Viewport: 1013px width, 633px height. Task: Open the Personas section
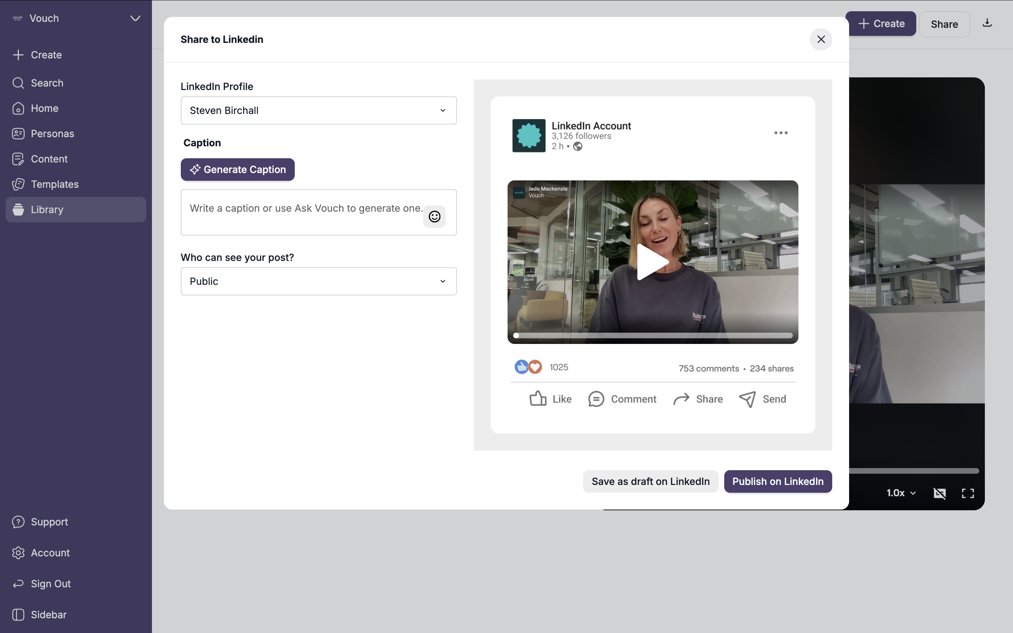[76, 134]
